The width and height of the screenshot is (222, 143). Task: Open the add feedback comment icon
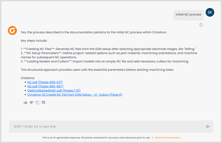pos(43,102)
